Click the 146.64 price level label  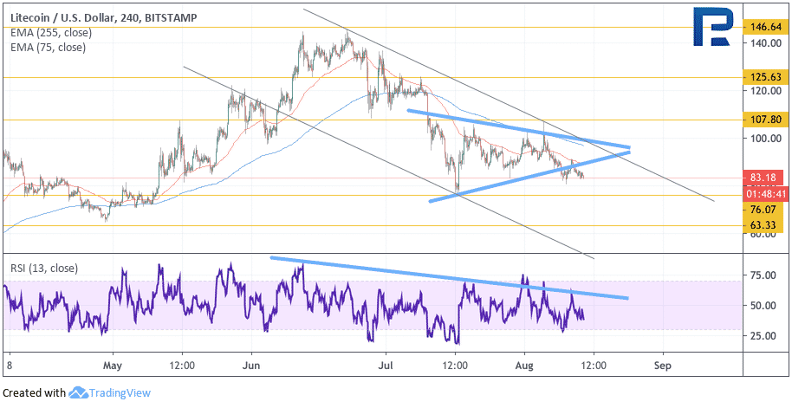click(x=763, y=27)
